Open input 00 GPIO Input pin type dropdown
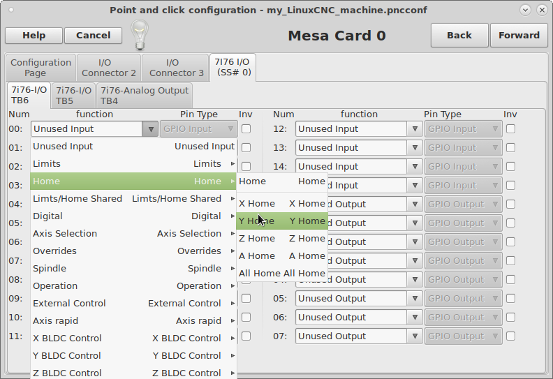 click(x=198, y=129)
